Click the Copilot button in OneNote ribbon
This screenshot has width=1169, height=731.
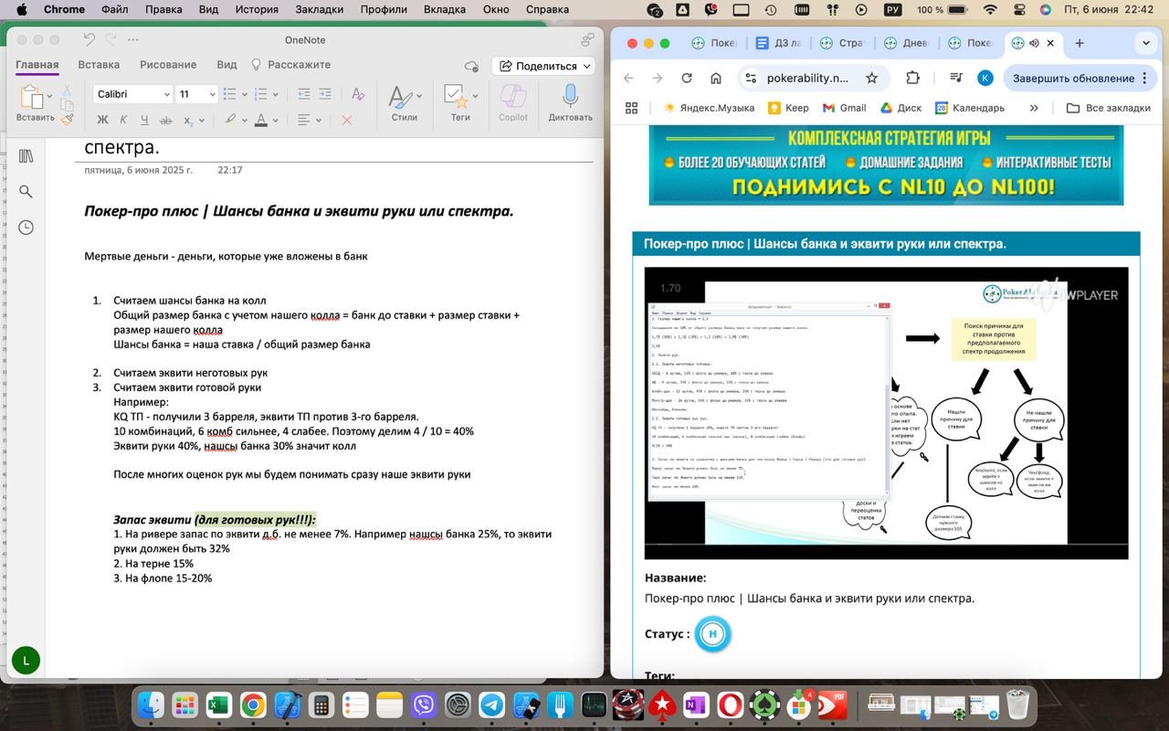[x=513, y=103]
